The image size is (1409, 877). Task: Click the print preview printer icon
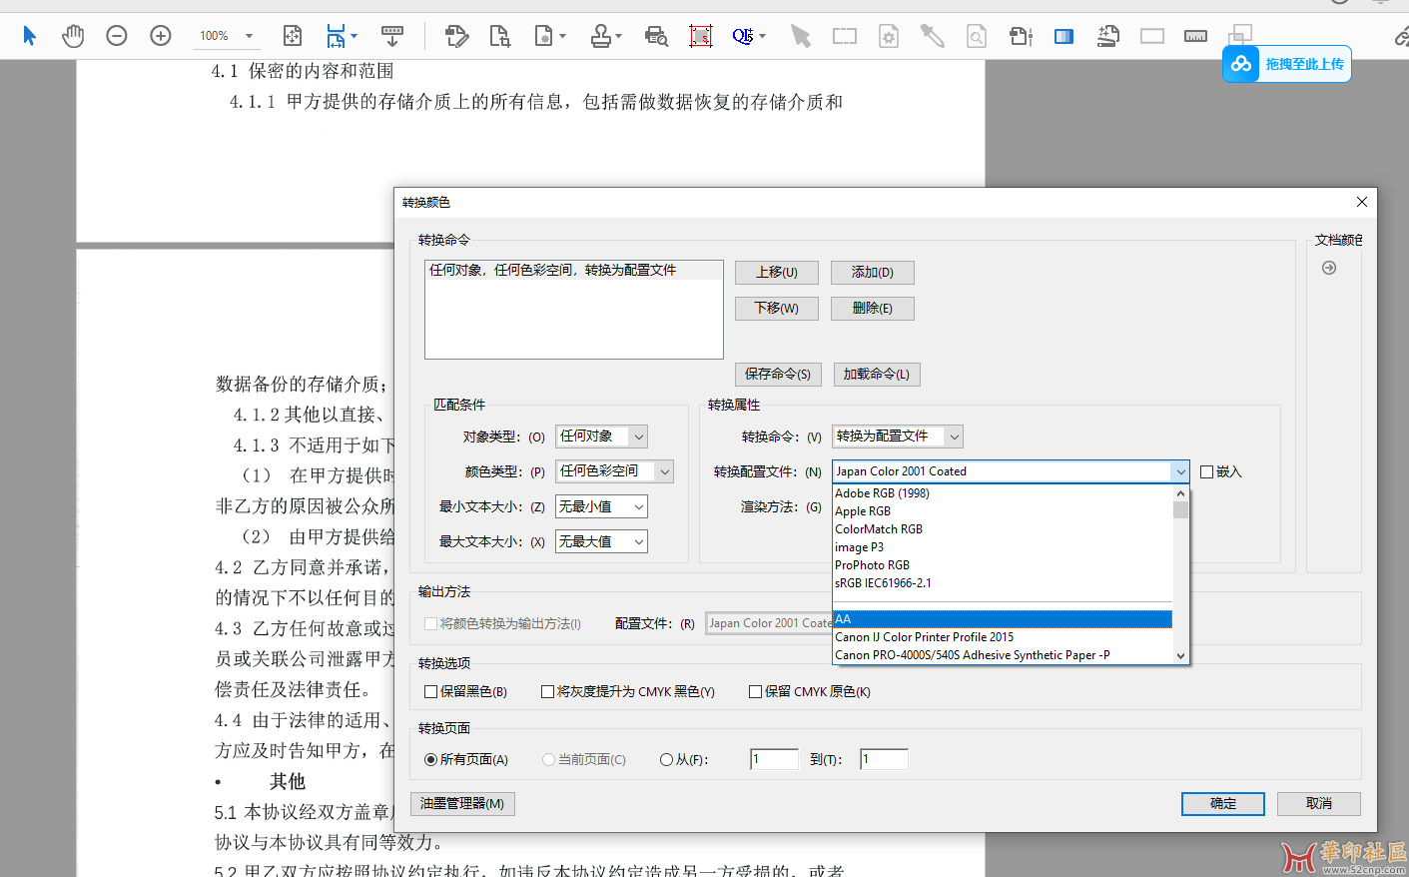click(x=656, y=37)
